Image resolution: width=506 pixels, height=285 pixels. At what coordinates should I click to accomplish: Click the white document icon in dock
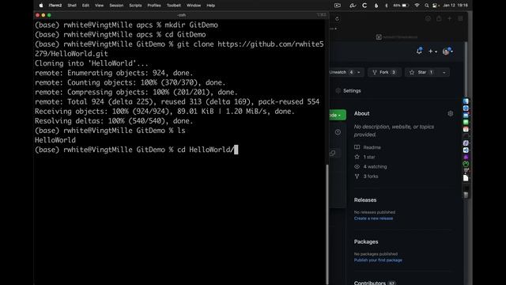pos(466,178)
